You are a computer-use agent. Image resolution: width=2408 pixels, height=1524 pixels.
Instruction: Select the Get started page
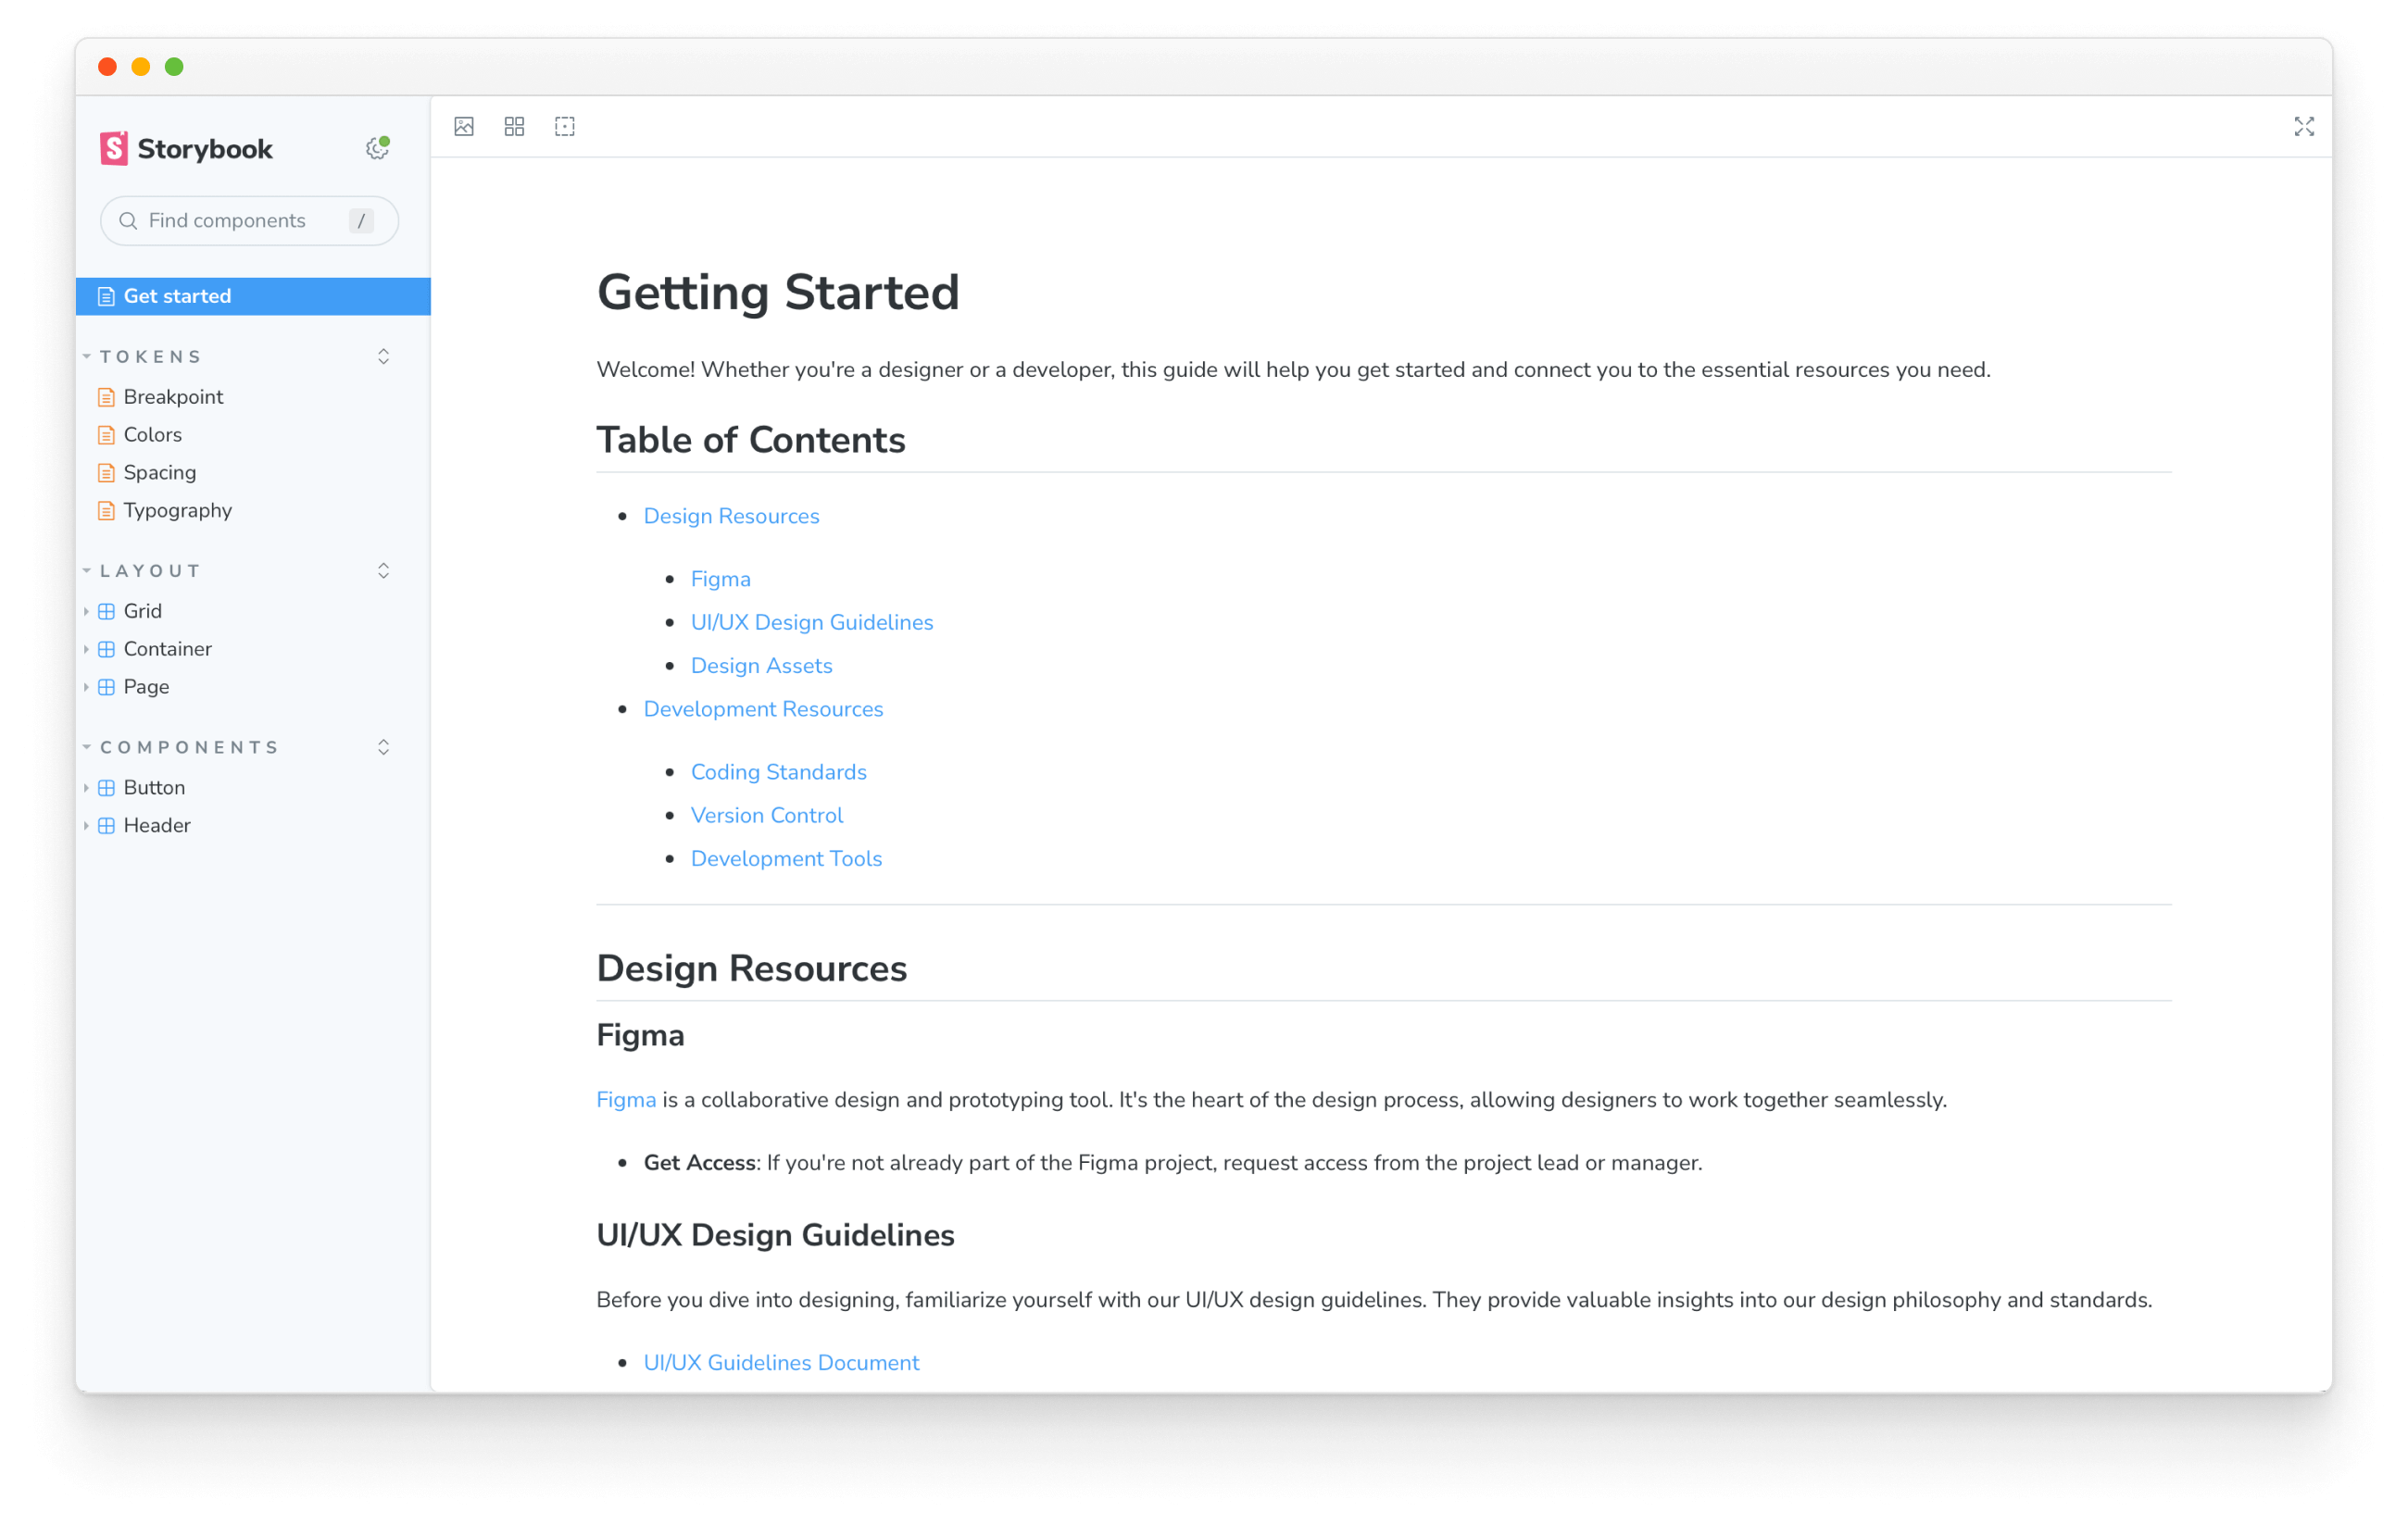pyautogui.click(x=177, y=296)
